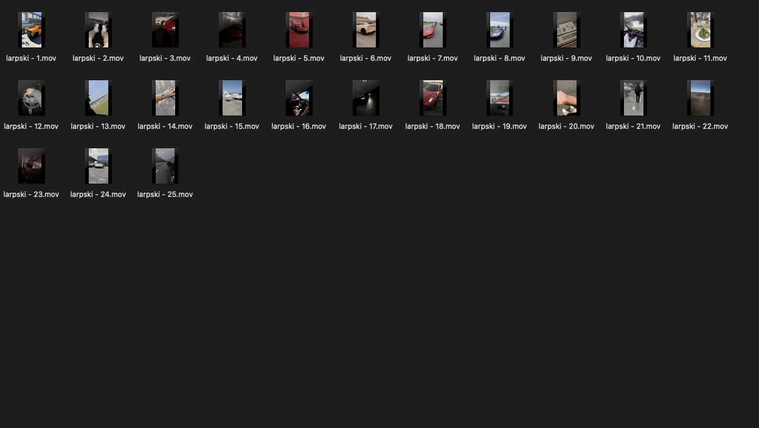Viewport: 759px width, 428px height.
Task: Select the larpski - 22.mov video thumbnail
Action: pos(700,98)
